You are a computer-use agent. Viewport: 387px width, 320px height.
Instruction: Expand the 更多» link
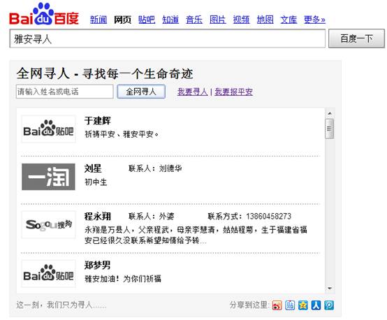coord(314,20)
